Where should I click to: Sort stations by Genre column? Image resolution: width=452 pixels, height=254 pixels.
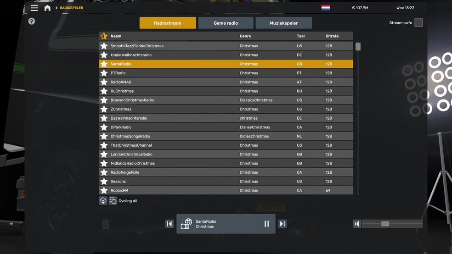(x=245, y=36)
